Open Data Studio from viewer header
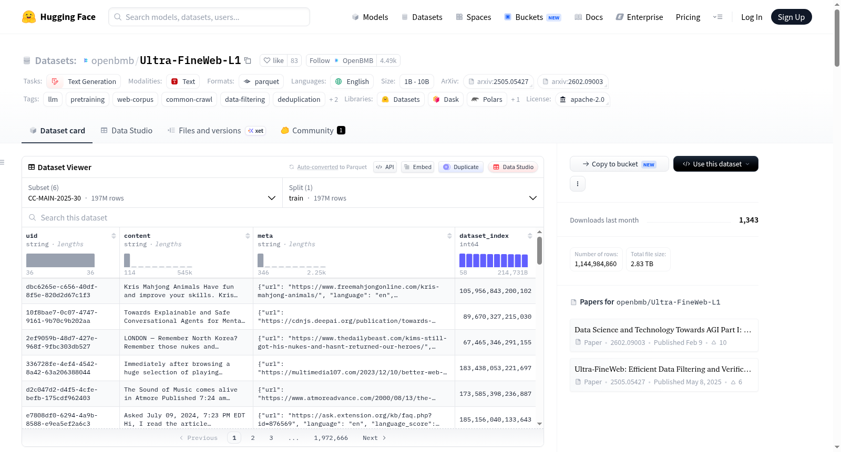This screenshot has width=841, height=452. [513, 167]
